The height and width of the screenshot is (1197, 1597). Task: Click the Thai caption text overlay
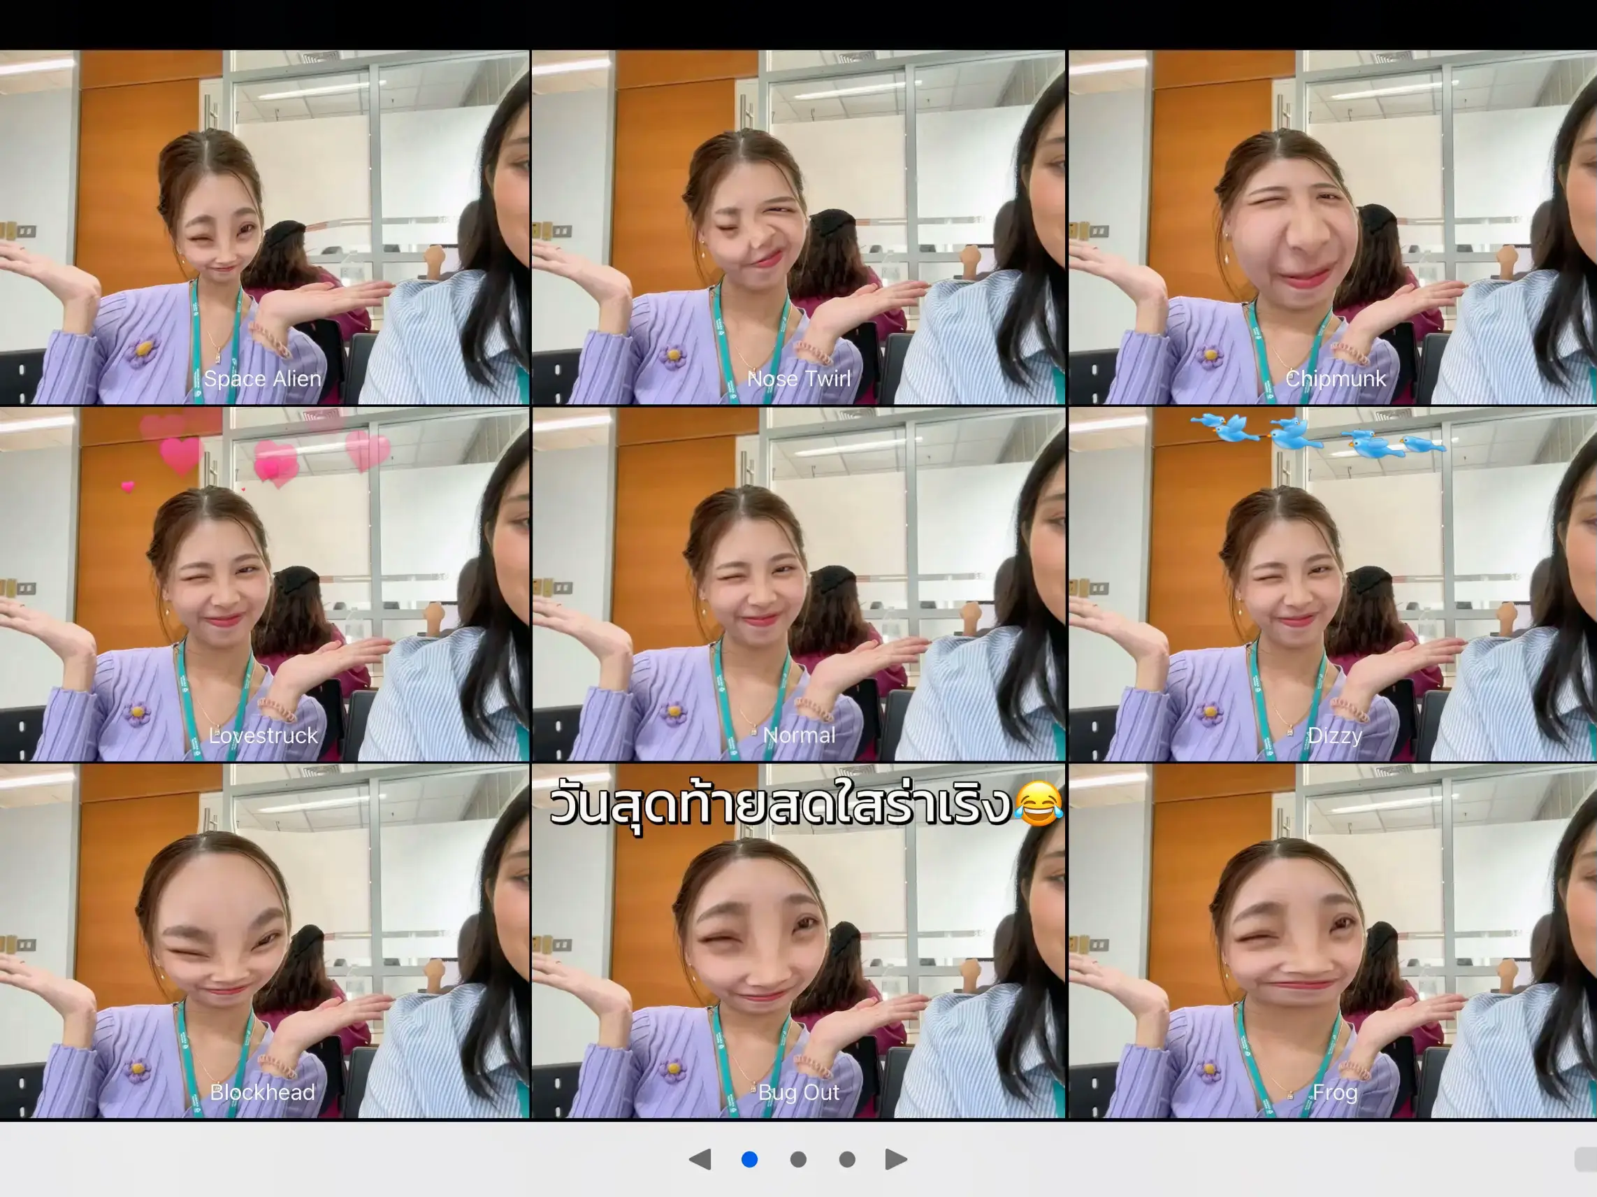[780, 805]
